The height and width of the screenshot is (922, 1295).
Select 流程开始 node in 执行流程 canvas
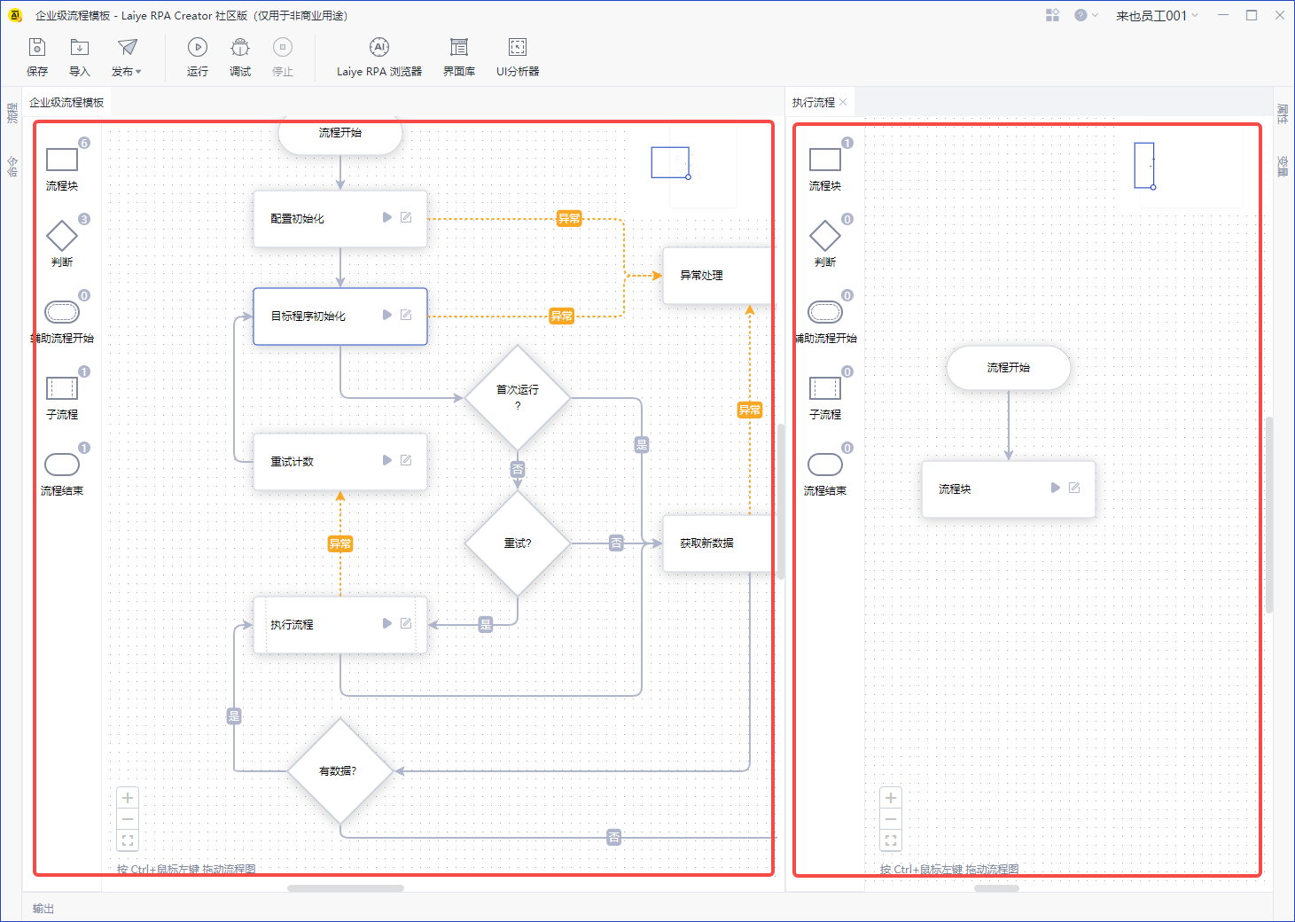(x=1009, y=367)
